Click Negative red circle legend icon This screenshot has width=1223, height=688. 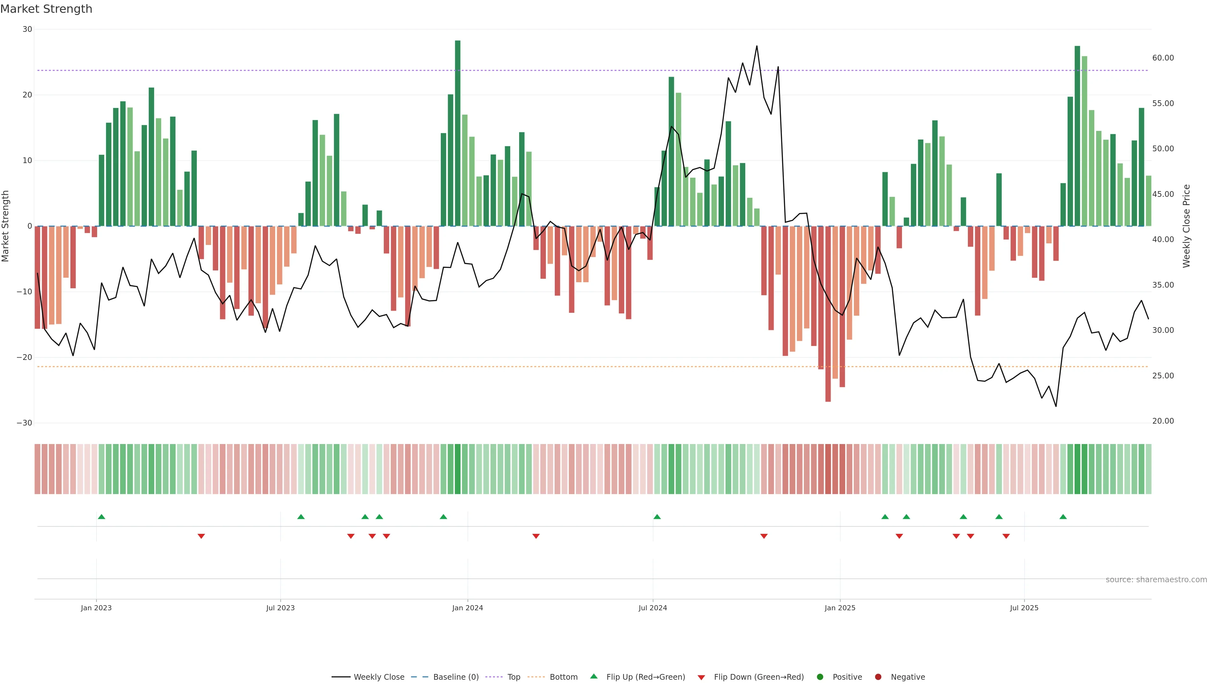coord(878,677)
